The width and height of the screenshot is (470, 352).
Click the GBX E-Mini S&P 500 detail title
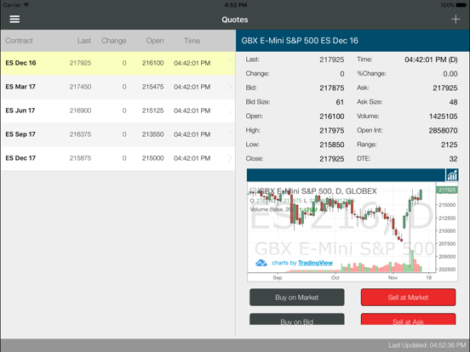(300, 41)
